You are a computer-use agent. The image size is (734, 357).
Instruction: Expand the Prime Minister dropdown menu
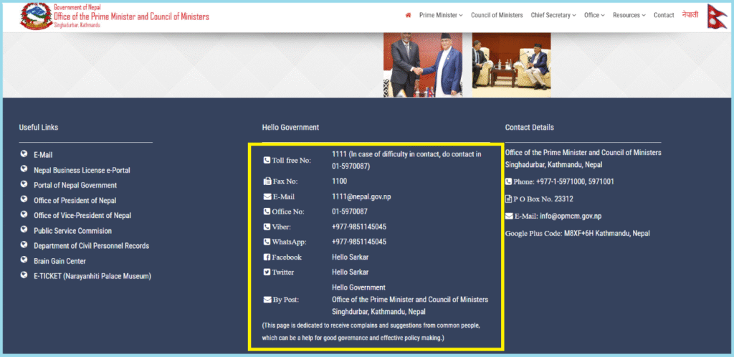(x=441, y=15)
